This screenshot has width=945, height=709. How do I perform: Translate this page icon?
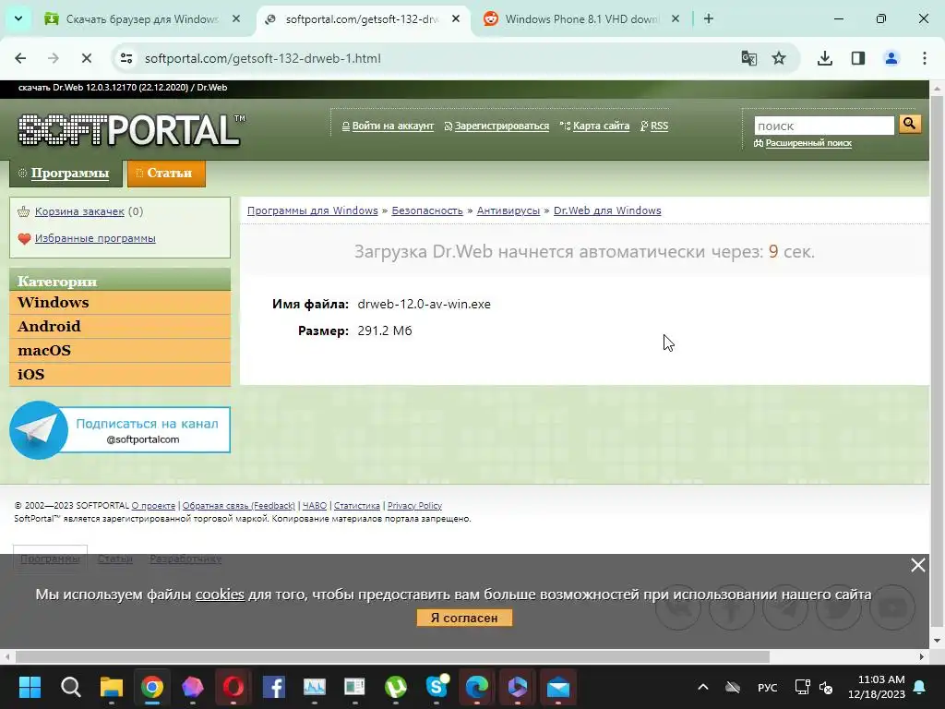pos(749,58)
